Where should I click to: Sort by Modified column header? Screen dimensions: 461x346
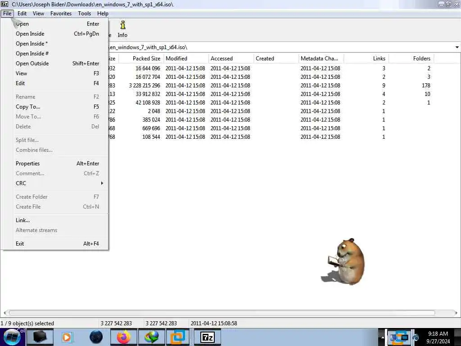pyautogui.click(x=186, y=59)
